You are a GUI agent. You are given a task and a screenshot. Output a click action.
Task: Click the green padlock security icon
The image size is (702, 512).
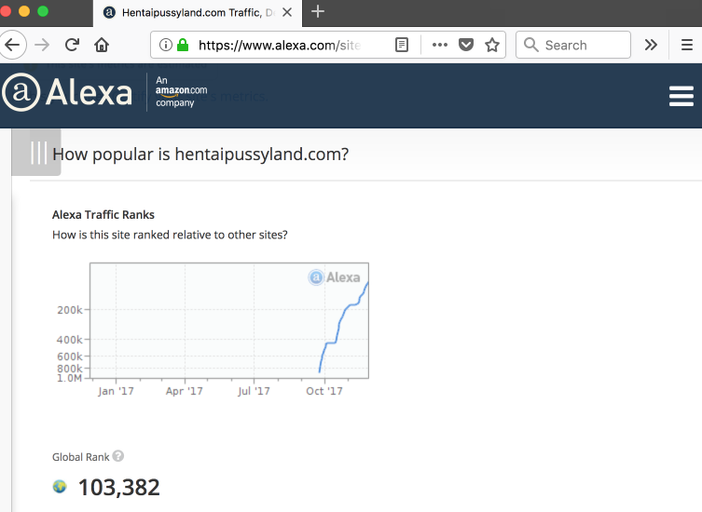[x=183, y=45]
